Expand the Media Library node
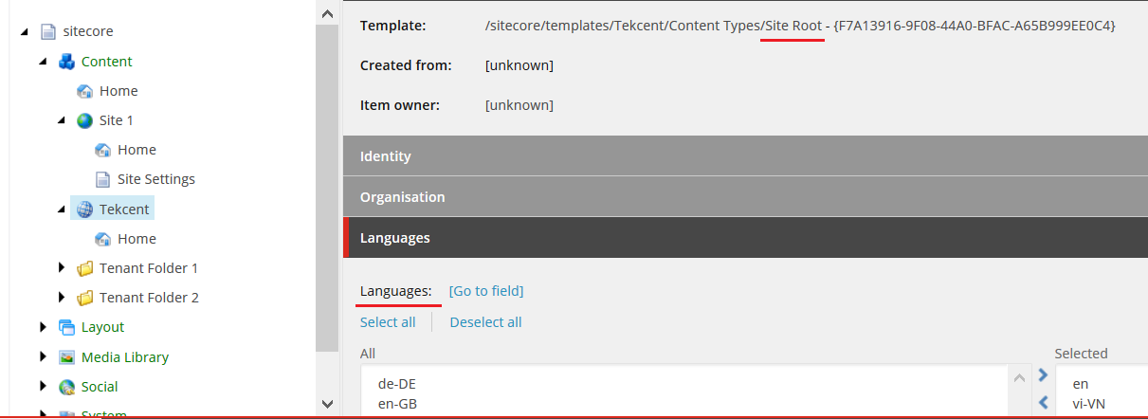This screenshot has width=1148, height=419. pyautogui.click(x=44, y=357)
